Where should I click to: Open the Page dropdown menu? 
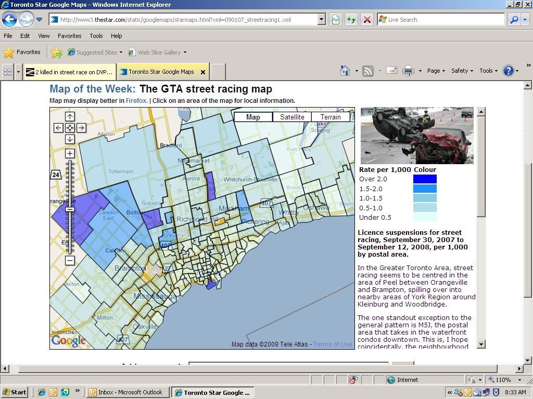(x=436, y=71)
